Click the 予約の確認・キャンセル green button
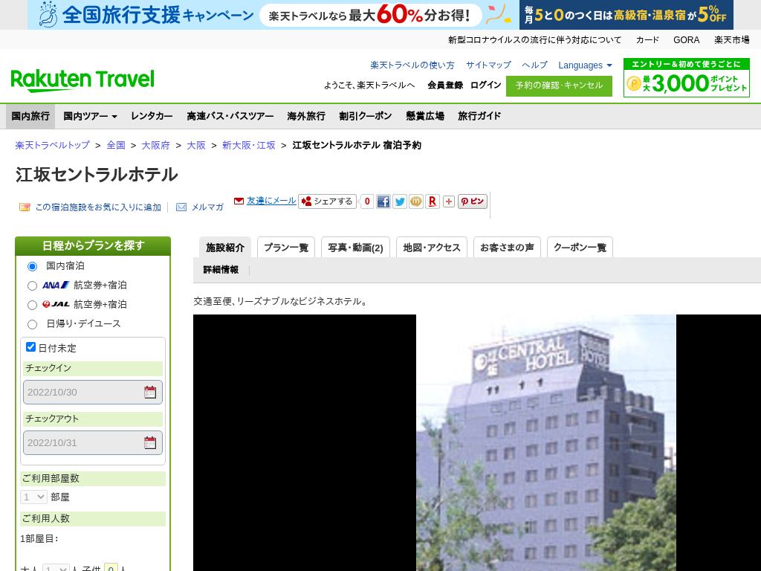The width and height of the screenshot is (761, 571). tap(559, 86)
